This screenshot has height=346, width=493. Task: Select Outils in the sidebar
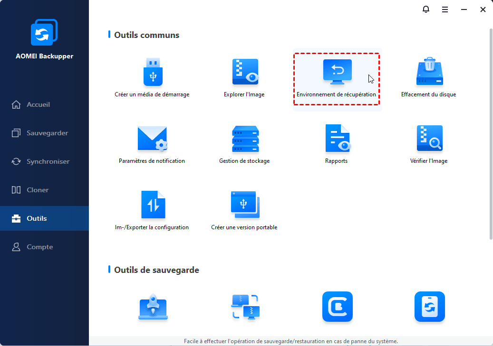point(44,218)
